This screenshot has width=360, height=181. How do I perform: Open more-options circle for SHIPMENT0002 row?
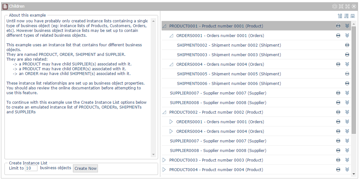pos(347,45)
